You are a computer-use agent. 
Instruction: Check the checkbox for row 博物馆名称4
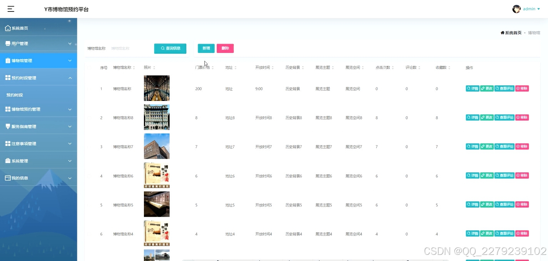[x=89, y=234]
